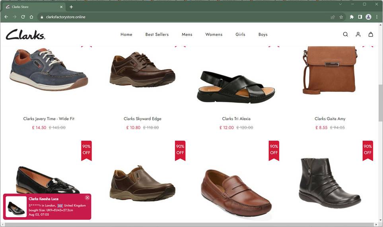
Task: Click the horizontal scrollbar at page bottom
Action: pyautogui.click(x=189, y=225)
